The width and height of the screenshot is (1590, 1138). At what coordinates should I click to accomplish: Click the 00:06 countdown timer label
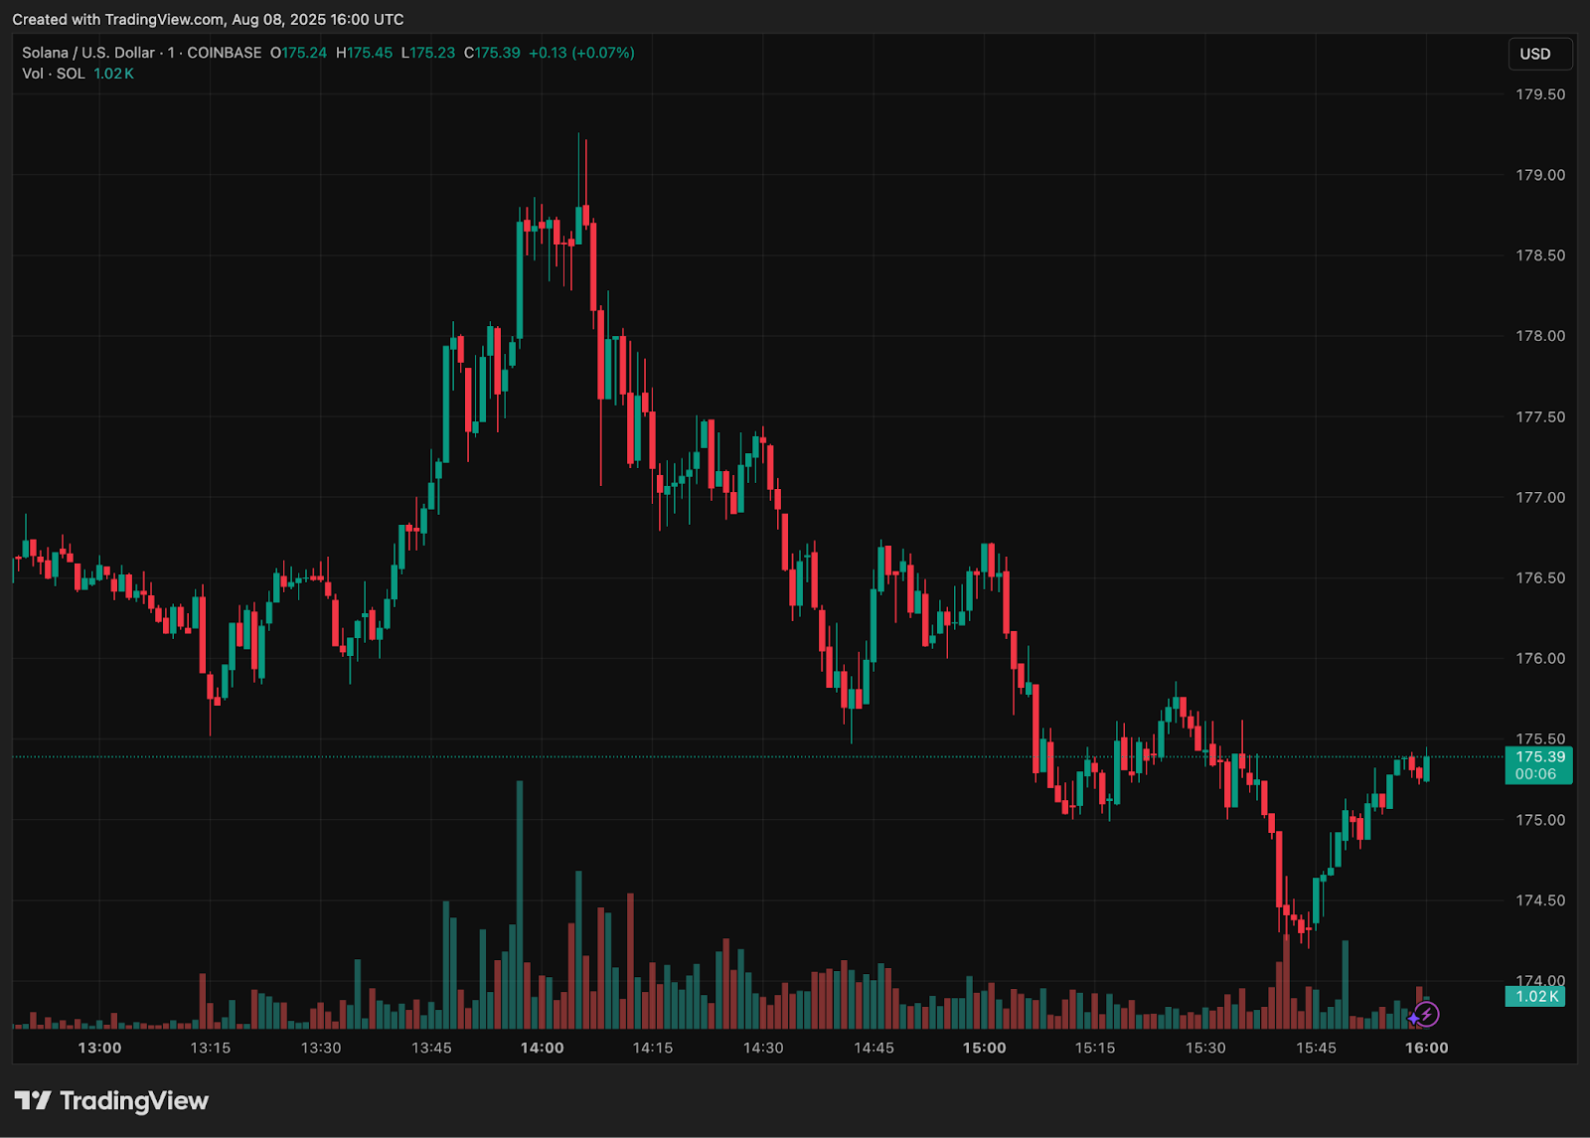click(x=1535, y=774)
